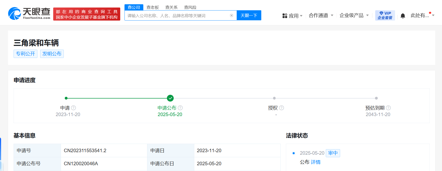Click the green checkmark progress step
This screenshot has height=171, width=442.
click(170, 98)
